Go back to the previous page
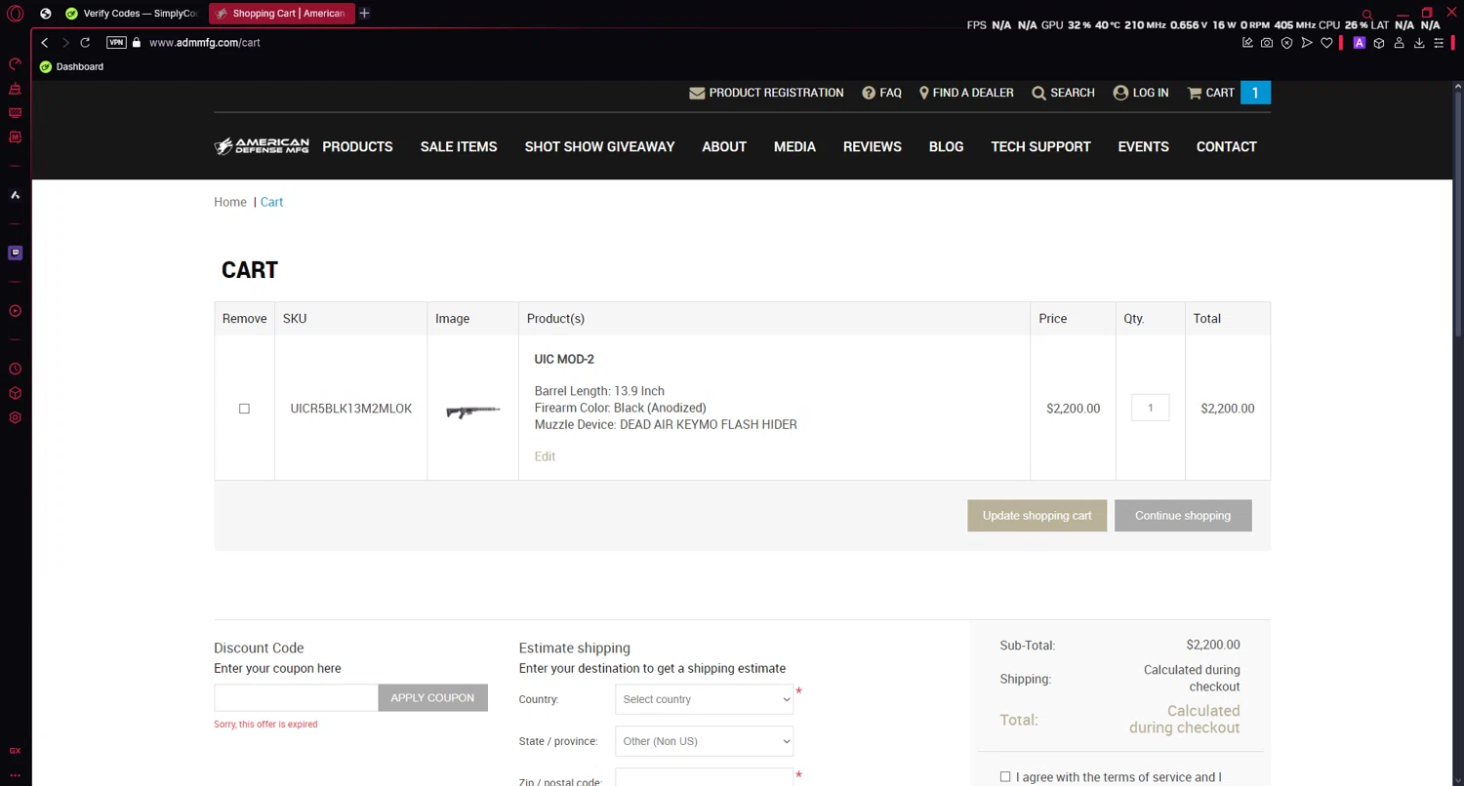This screenshot has width=1464, height=786. tap(44, 43)
